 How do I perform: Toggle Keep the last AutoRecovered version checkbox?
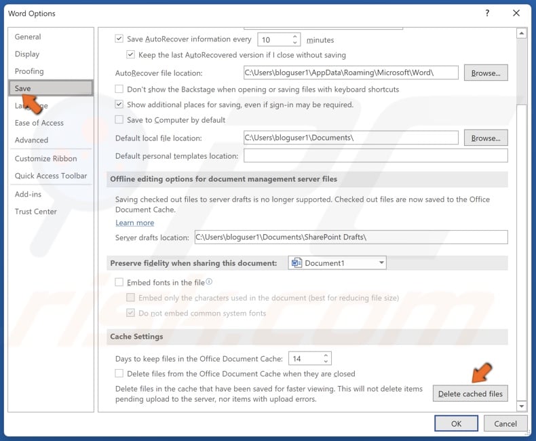(130, 54)
